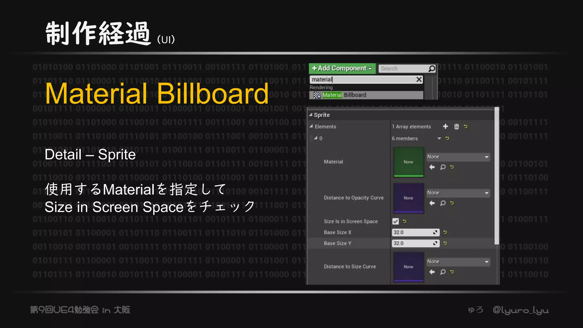Image resolution: width=583 pixels, height=328 pixels.
Task: Reset the '6 members' row to default
Action: click(447, 138)
